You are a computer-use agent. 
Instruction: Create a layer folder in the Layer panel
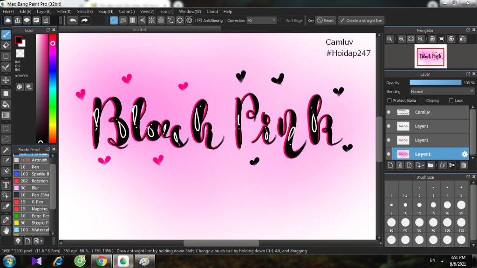click(430, 165)
